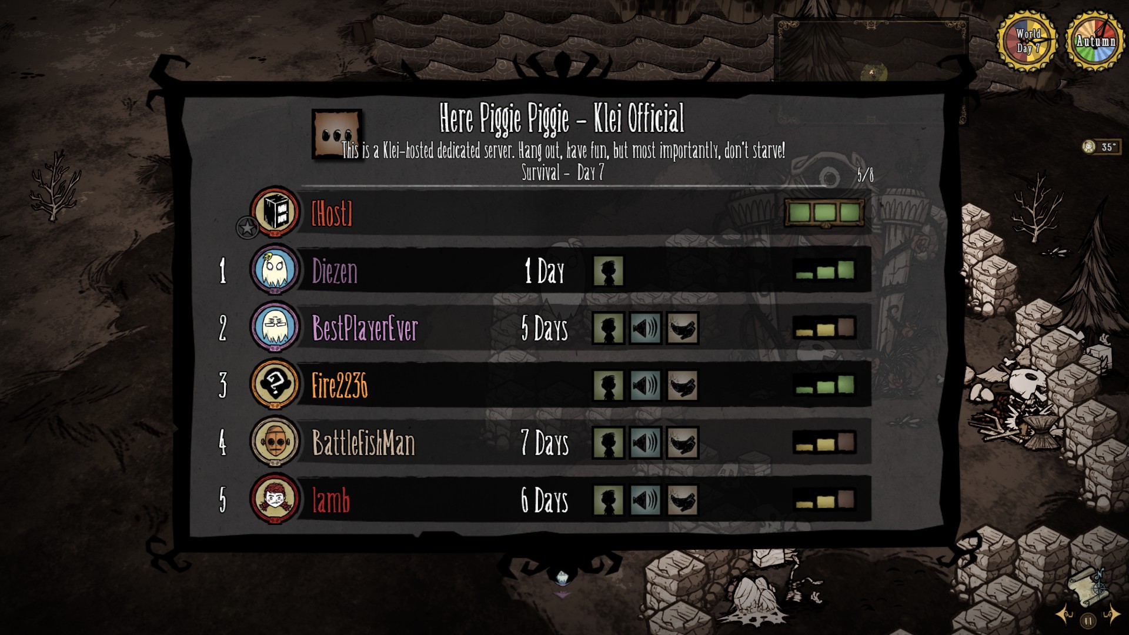Image resolution: width=1129 pixels, height=635 pixels.
Task: Click the World Day 7 clock
Action: click(x=1027, y=41)
